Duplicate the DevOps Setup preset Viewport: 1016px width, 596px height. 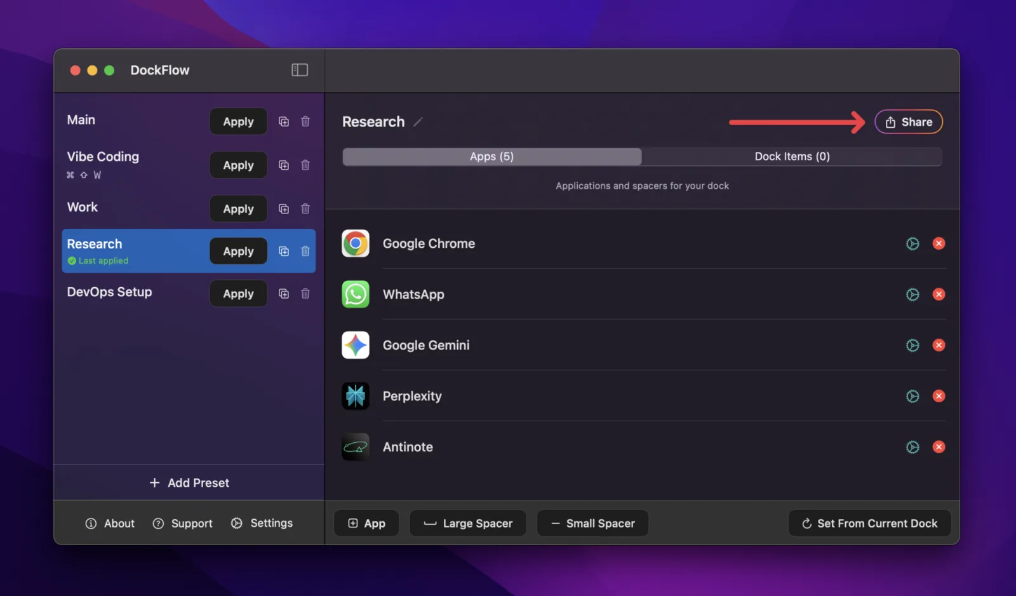(284, 294)
